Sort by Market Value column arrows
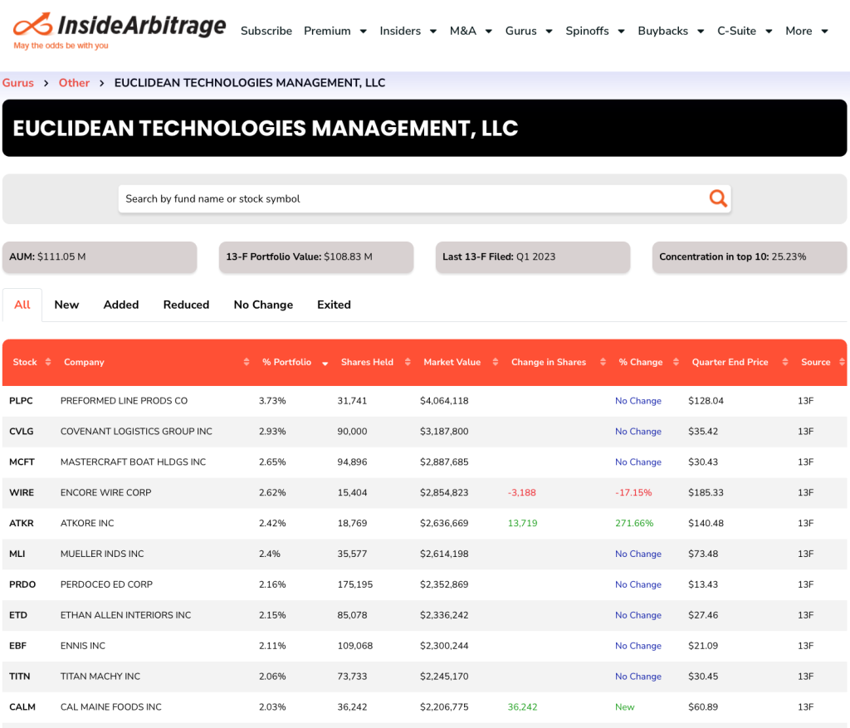The height and width of the screenshot is (728, 850). coord(495,362)
